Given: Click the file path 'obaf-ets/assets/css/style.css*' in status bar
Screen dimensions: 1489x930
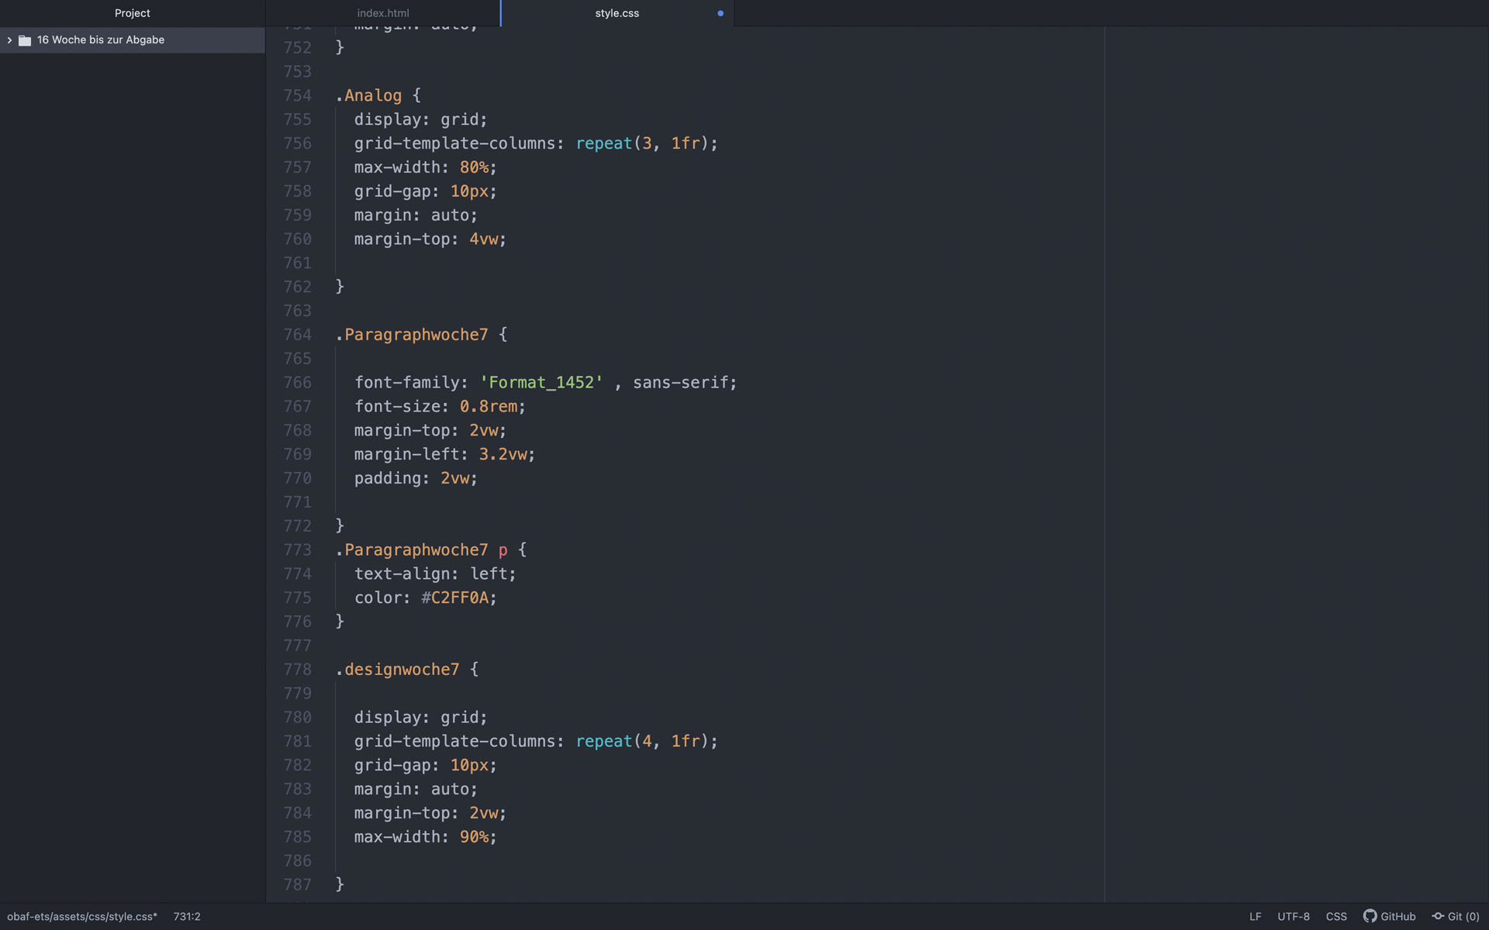Looking at the screenshot, I should (82, 916).
